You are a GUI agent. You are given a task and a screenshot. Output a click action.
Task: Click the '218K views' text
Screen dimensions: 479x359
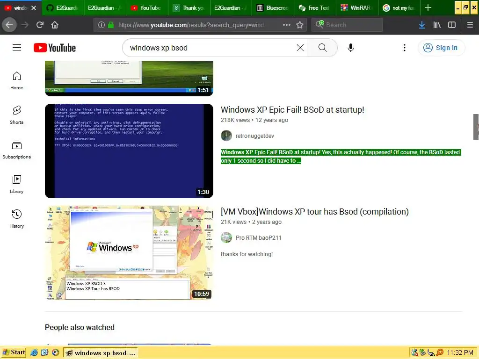[235, 120]
